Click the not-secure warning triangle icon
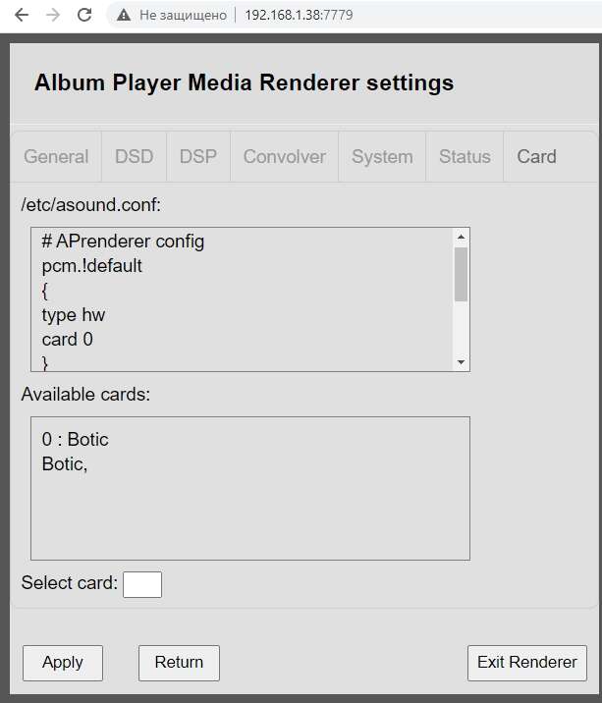Viewport: 602px width, 703px height. point(124,16)
